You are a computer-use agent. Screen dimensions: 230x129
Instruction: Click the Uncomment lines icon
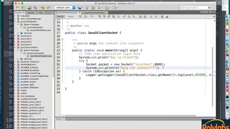click(167, 16)
